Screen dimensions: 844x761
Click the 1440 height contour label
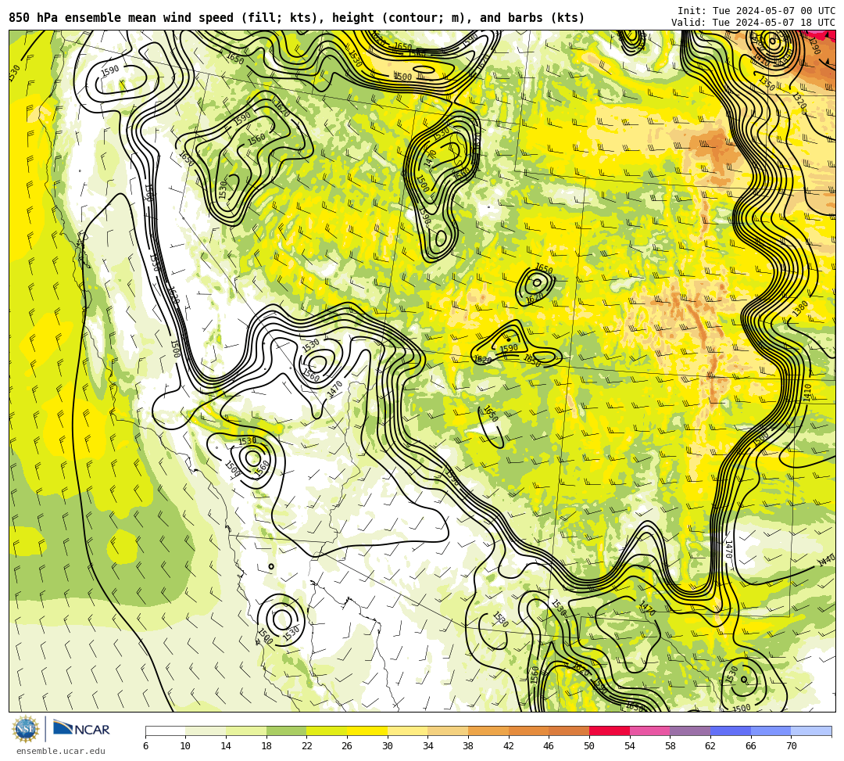click(x=826, y=560)
